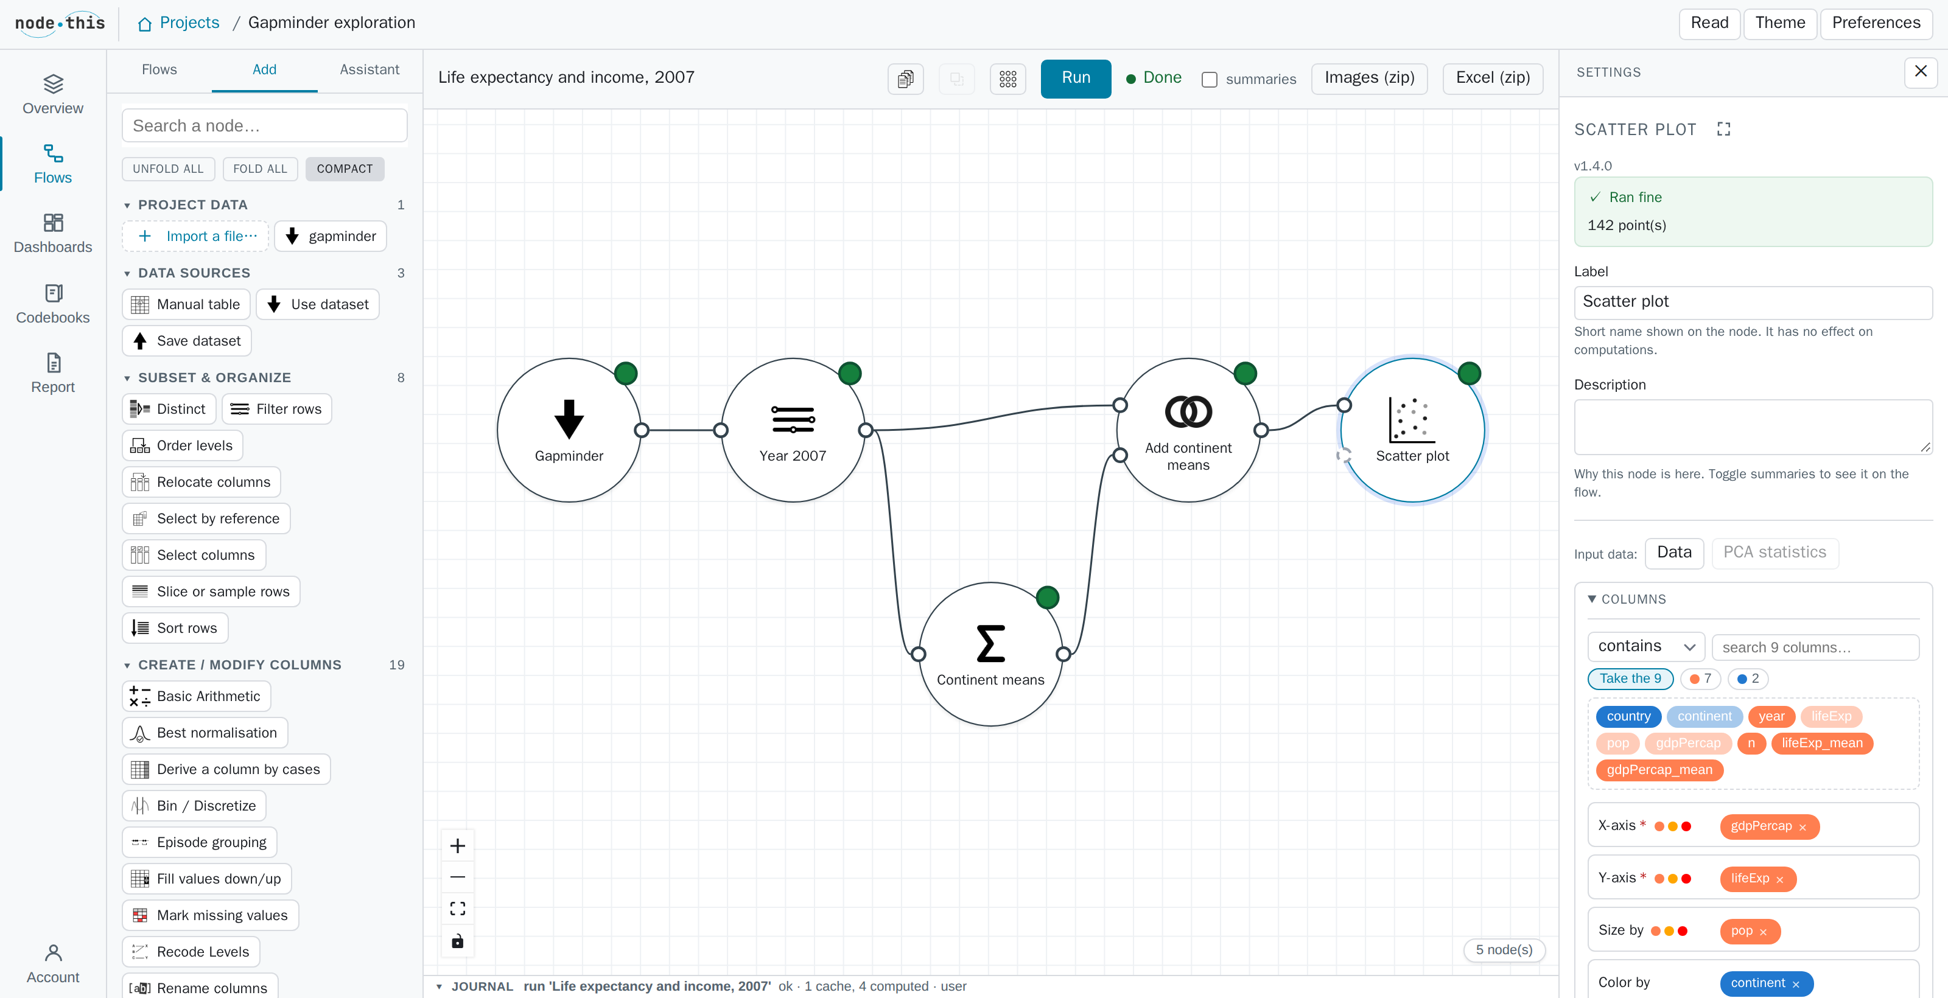The width and height of the screenshot is (1948, 998).
Task: Open the Codebooks sidebar icon
Action: click(x=53, y=304)
